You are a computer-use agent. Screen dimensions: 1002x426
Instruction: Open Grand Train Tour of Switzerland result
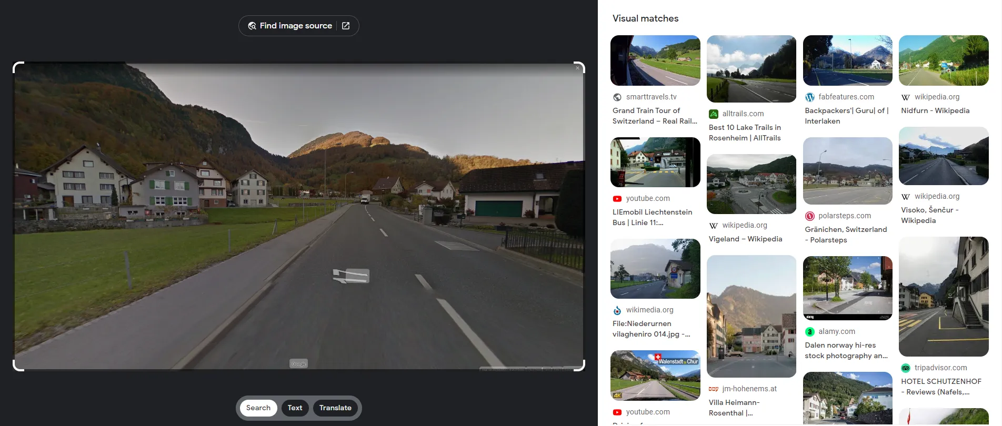[655, 116]
